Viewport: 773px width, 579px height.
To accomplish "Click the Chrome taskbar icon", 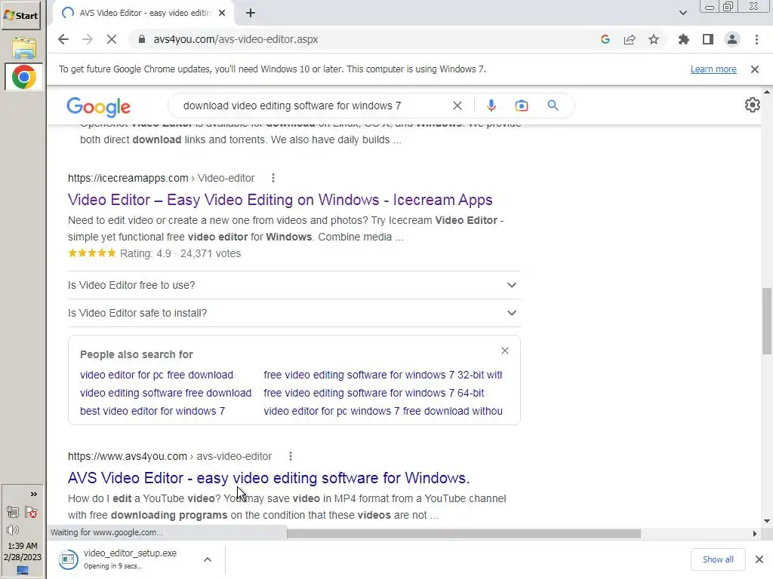I will (23, 78).
